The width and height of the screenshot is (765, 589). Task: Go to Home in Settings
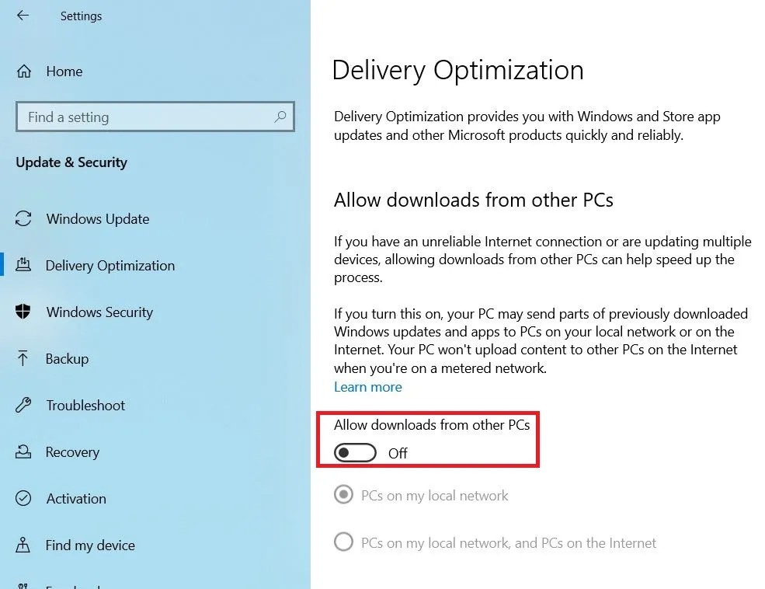pyautogui.click(x=64, y=71)
